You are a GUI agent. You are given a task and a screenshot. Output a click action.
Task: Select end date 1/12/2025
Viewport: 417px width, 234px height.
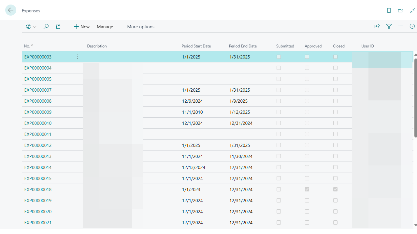point(240,112)
